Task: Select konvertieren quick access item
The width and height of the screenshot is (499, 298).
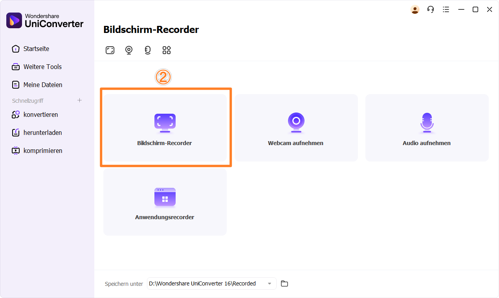Action: pyautogui.click(x=41, y=114)
